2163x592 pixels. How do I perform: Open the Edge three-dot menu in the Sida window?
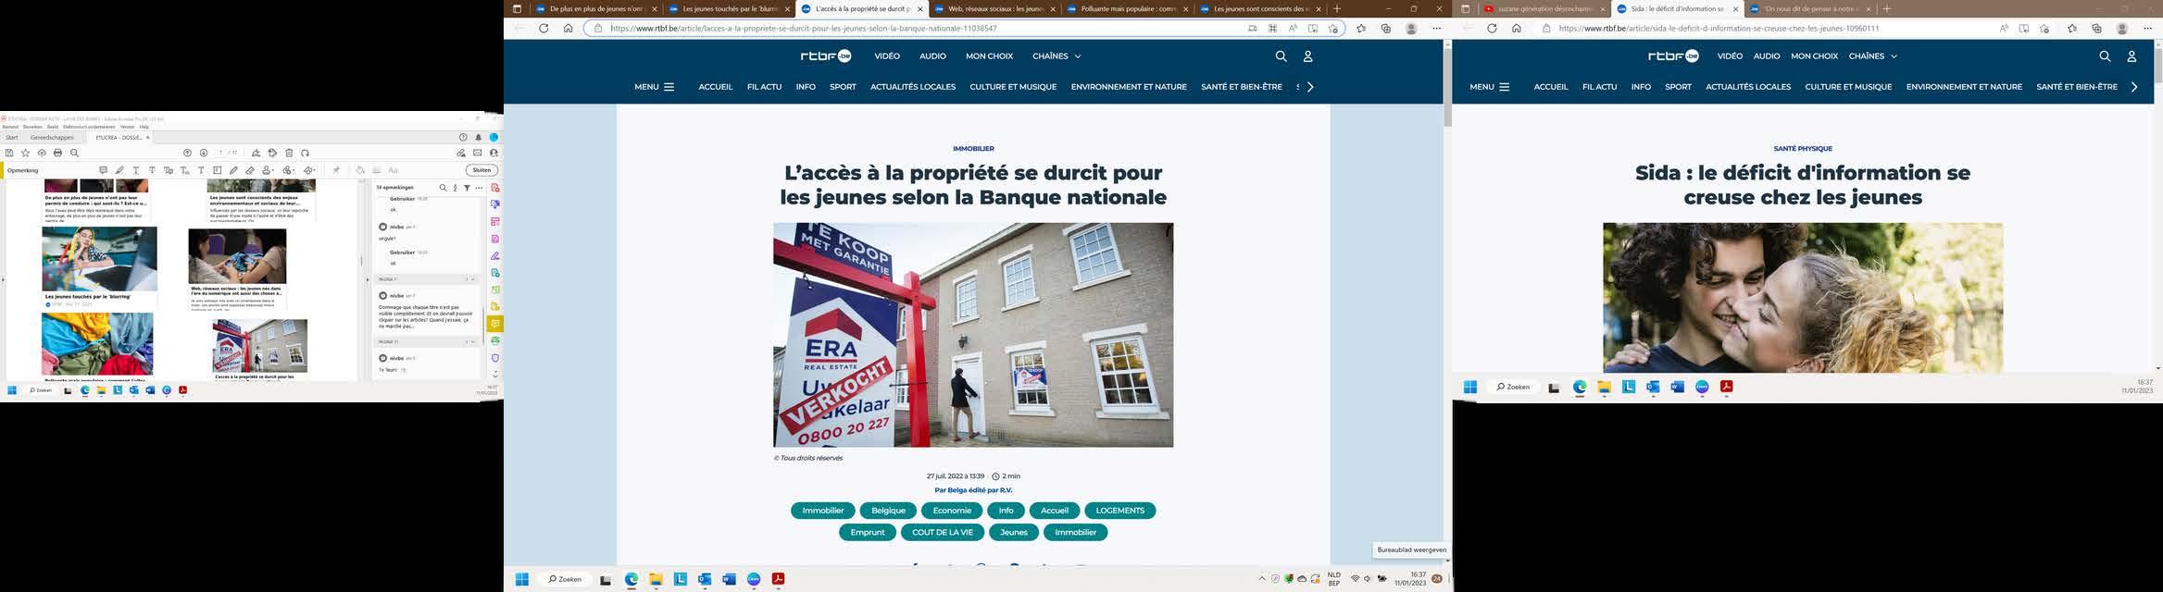click(2147, 29)
